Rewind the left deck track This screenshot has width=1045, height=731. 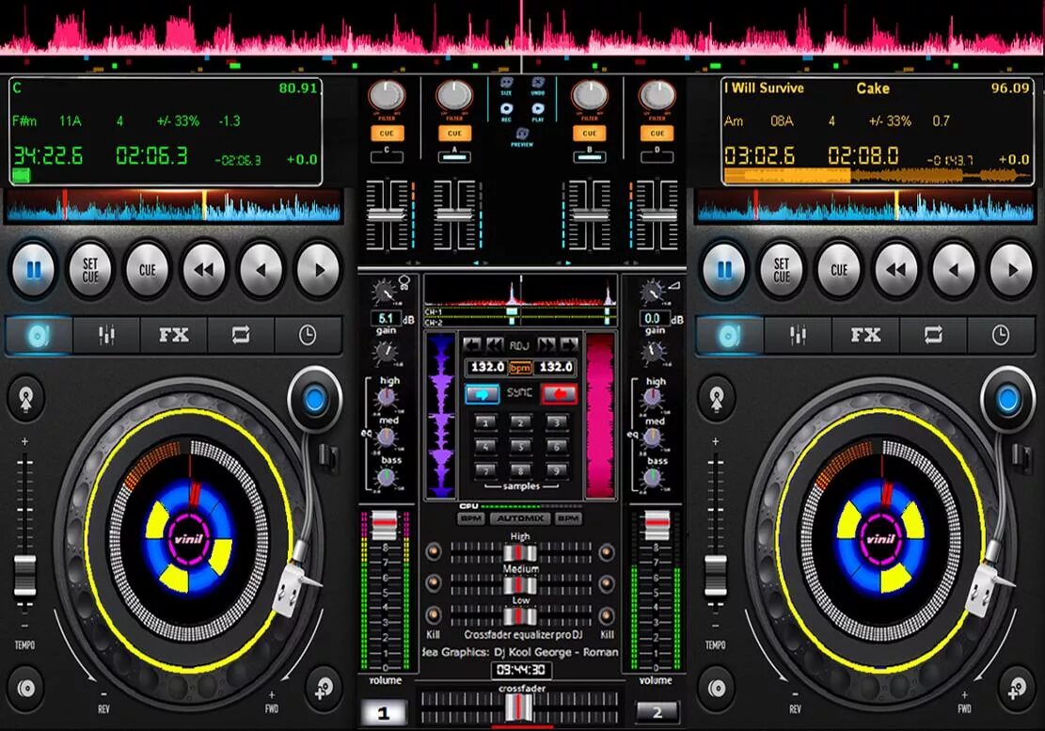click(204, 270)
